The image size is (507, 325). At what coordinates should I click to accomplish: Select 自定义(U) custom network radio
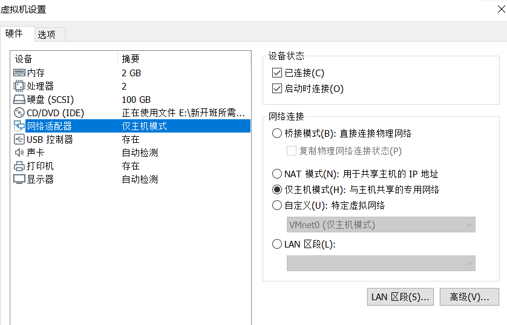pyautogui.click(x=278, y=205)
